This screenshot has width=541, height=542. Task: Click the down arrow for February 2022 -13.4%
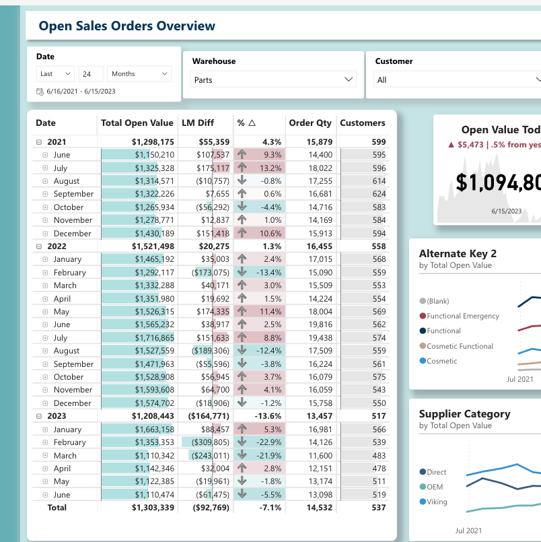242,272
